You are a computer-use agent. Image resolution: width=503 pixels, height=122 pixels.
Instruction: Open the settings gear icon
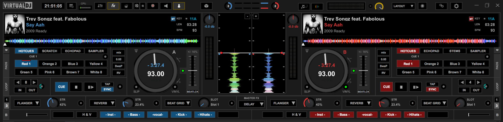(456, 6)
